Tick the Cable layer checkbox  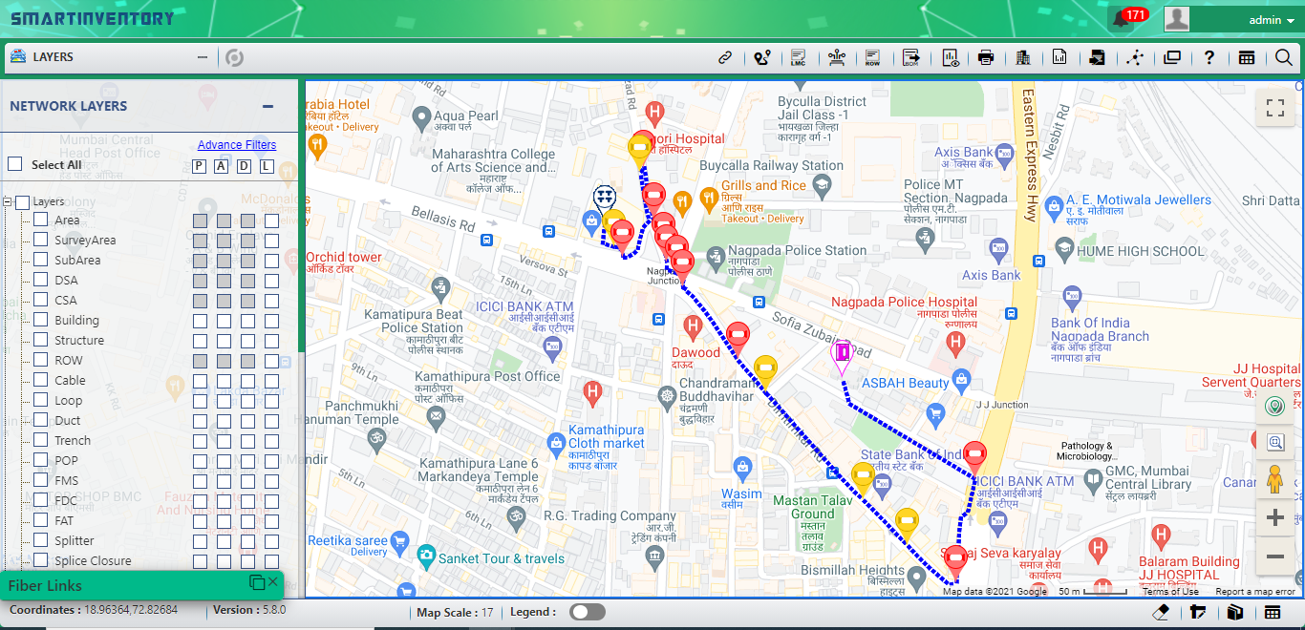point(40,380)
